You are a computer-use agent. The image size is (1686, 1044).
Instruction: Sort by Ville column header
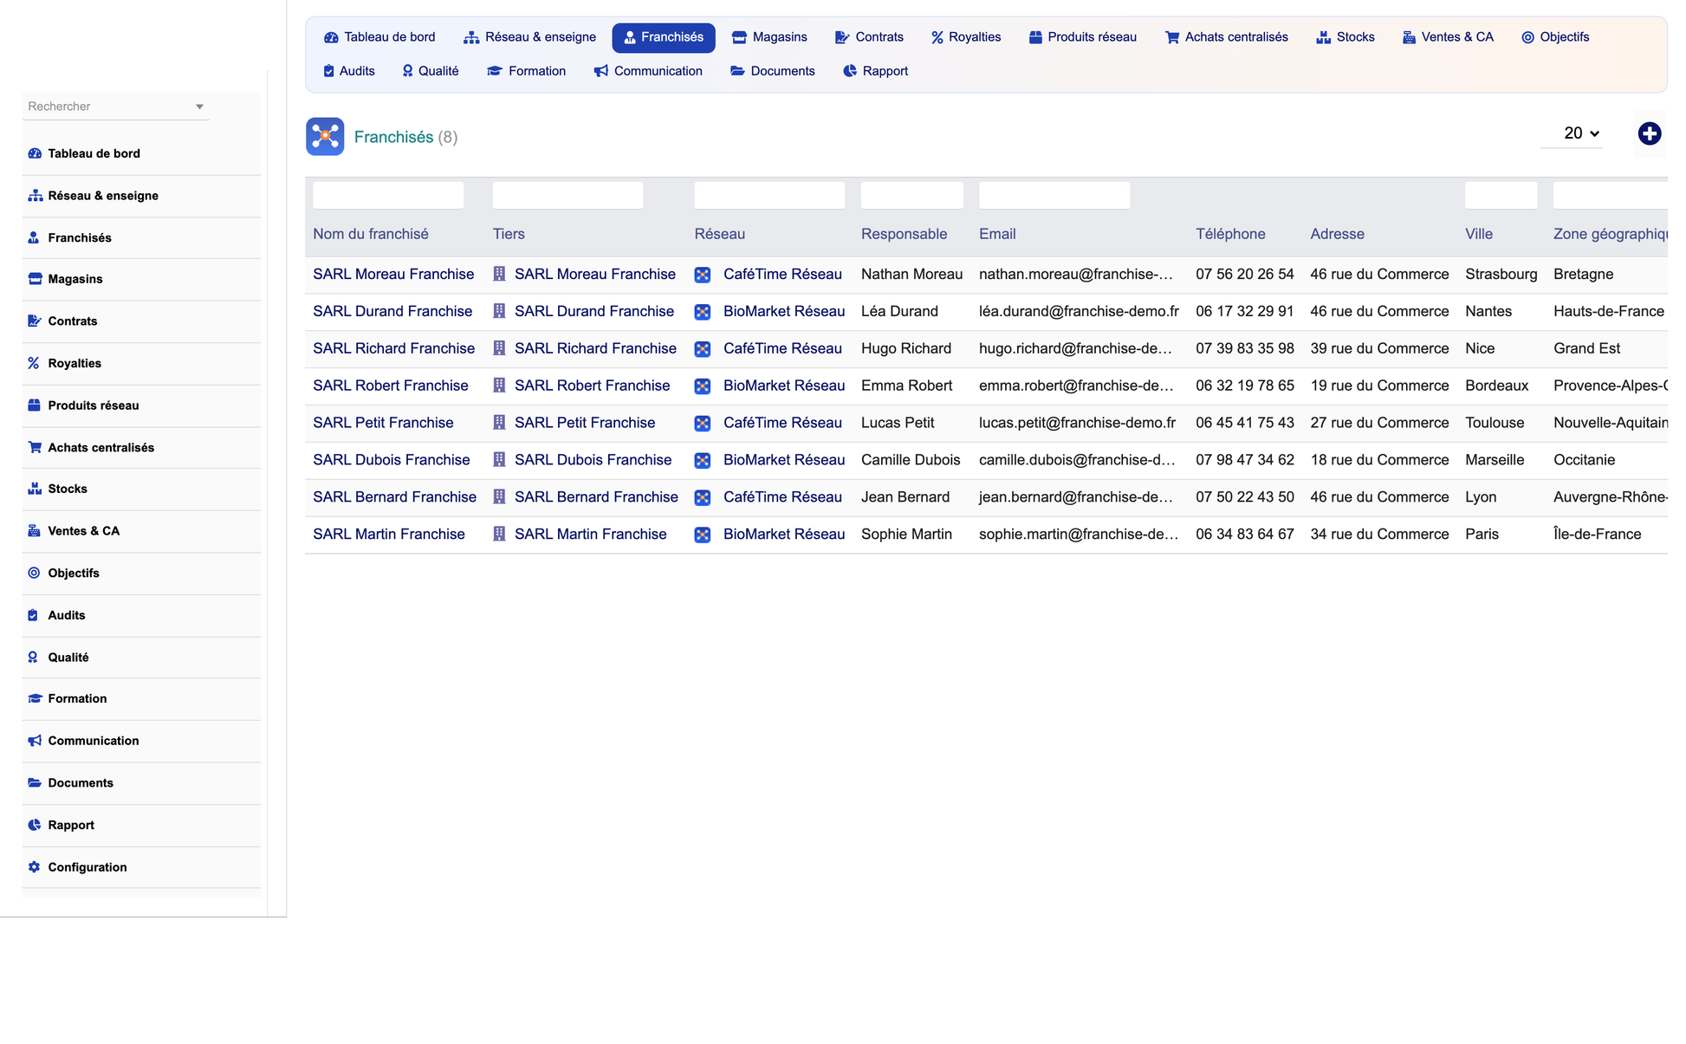click(x=1479, y=234)
